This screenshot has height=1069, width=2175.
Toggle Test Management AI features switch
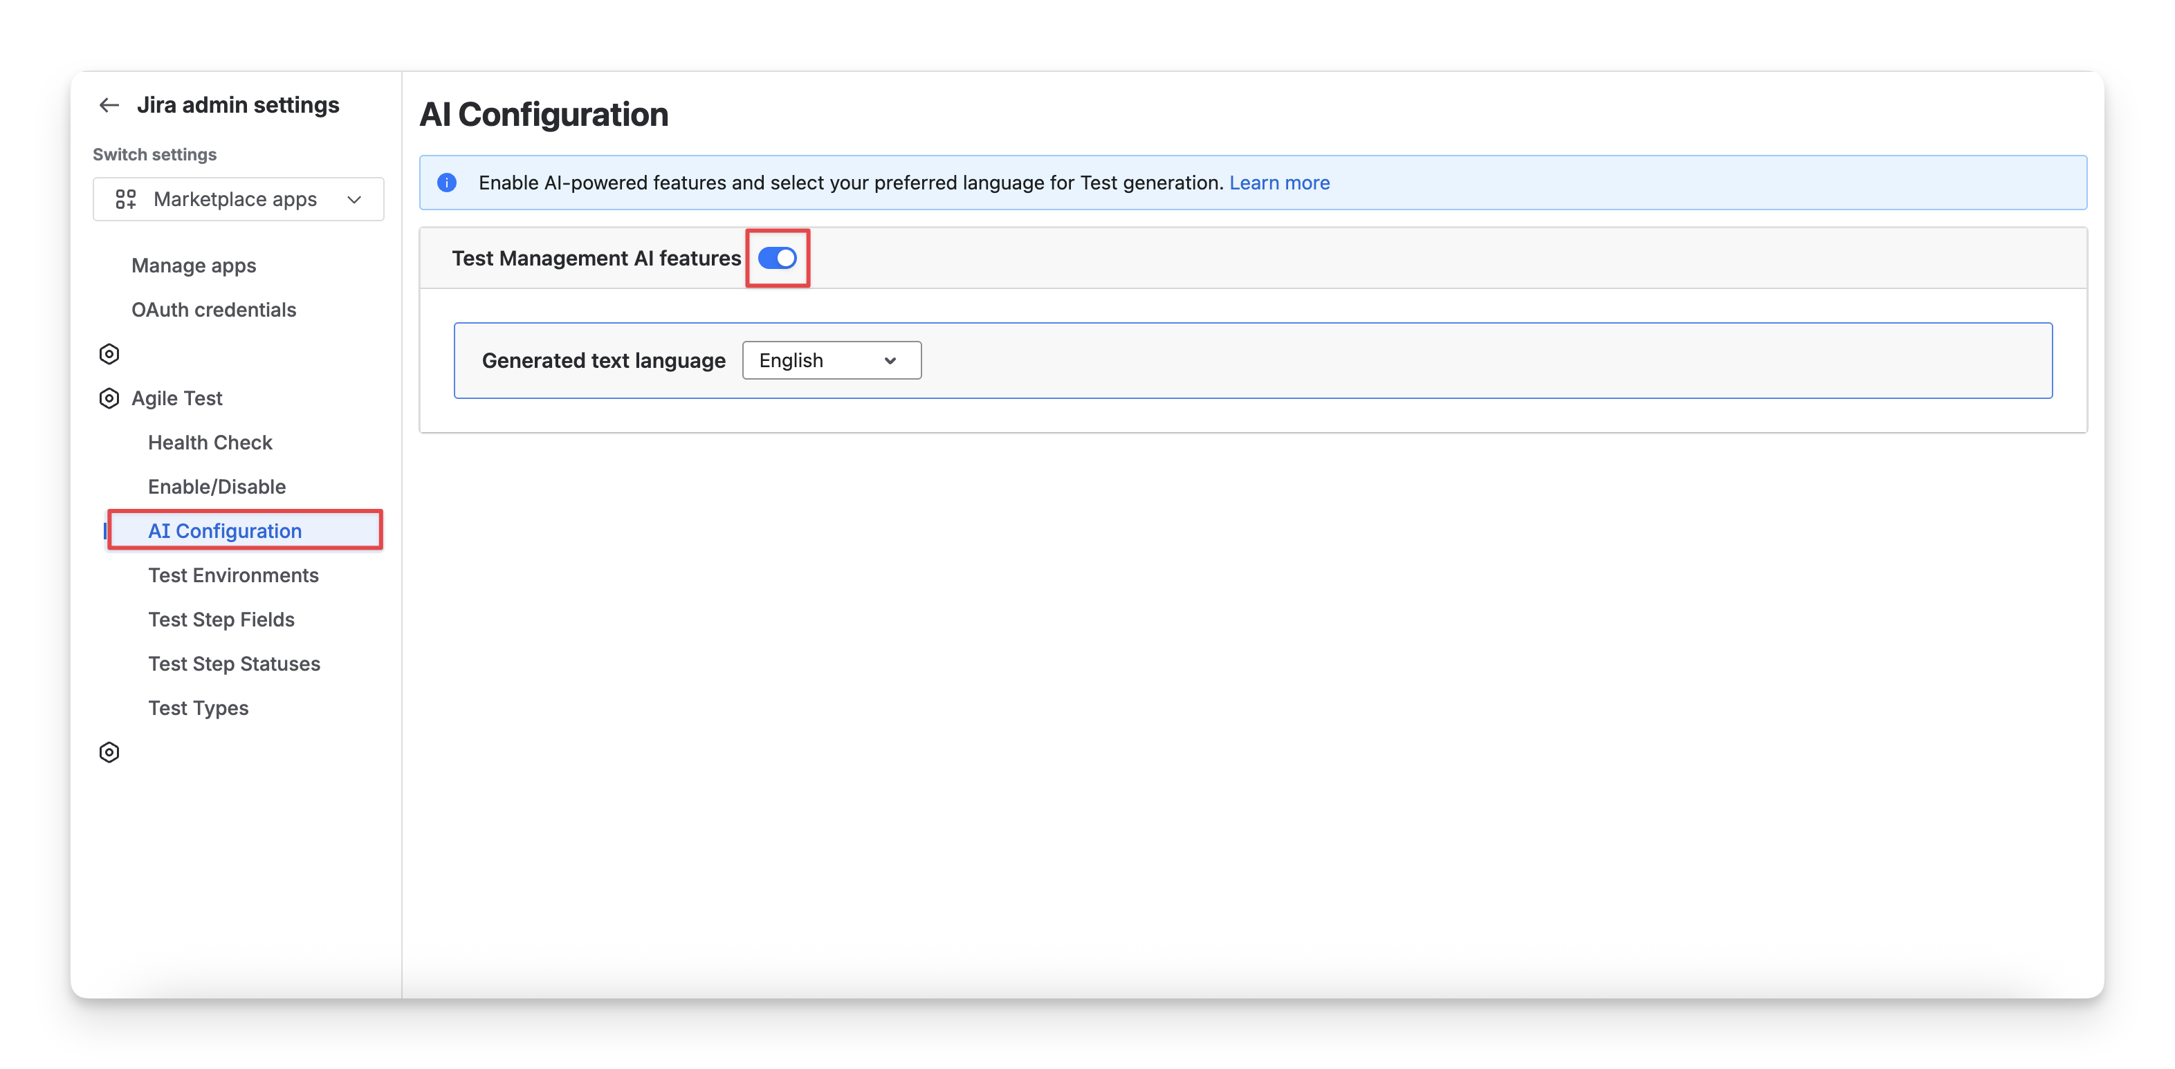(777, 258)
